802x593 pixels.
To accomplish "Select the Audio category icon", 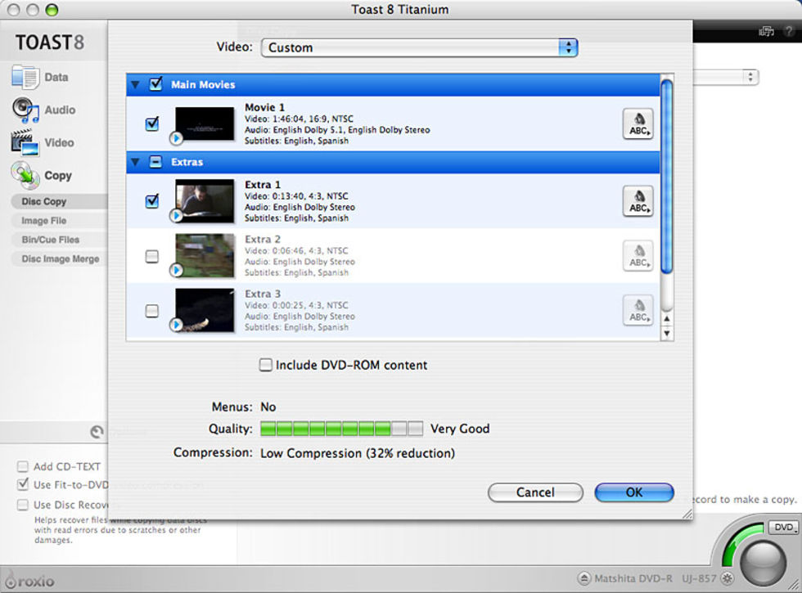I will 25,110.
